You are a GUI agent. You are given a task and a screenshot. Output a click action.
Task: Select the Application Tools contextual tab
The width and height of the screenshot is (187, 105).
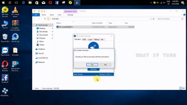point(70,11)
